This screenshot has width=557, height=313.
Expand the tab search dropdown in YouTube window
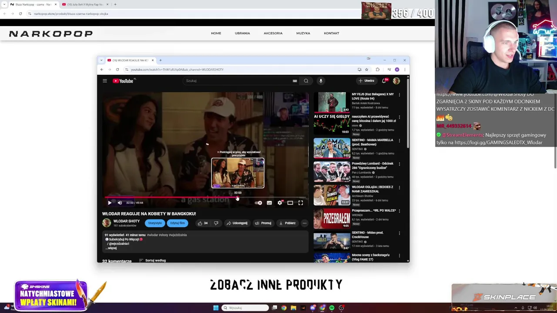click(x=101, y=60)
